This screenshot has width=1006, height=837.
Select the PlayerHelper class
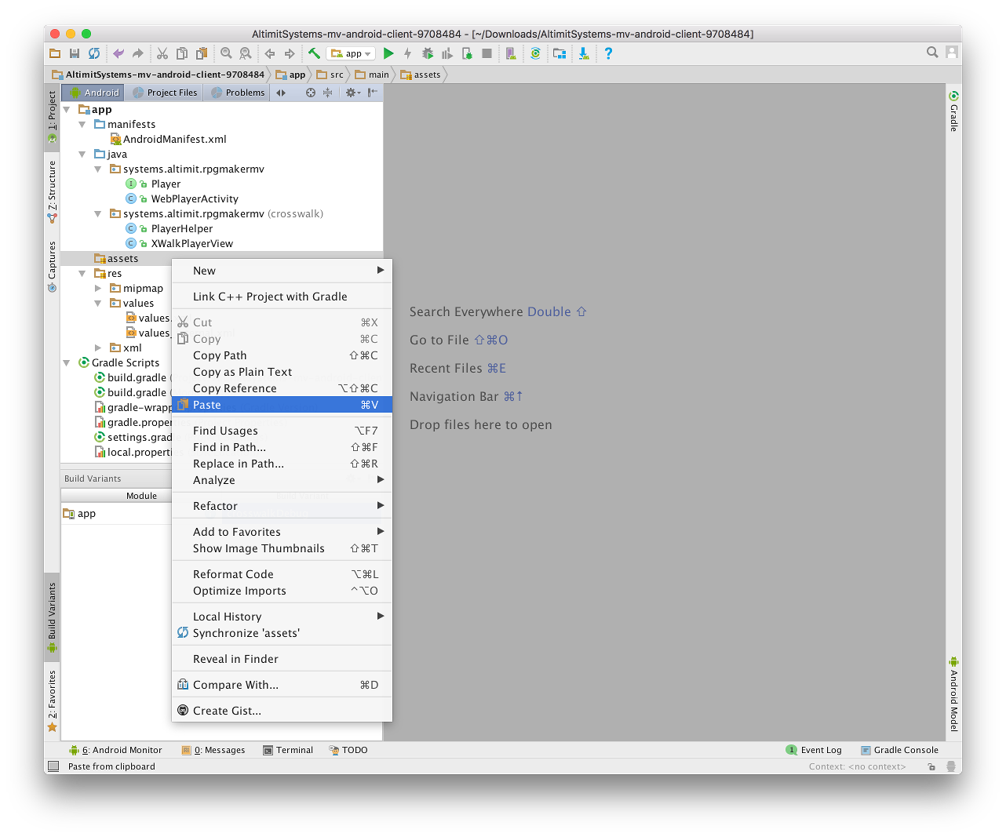tap(182, 229)
